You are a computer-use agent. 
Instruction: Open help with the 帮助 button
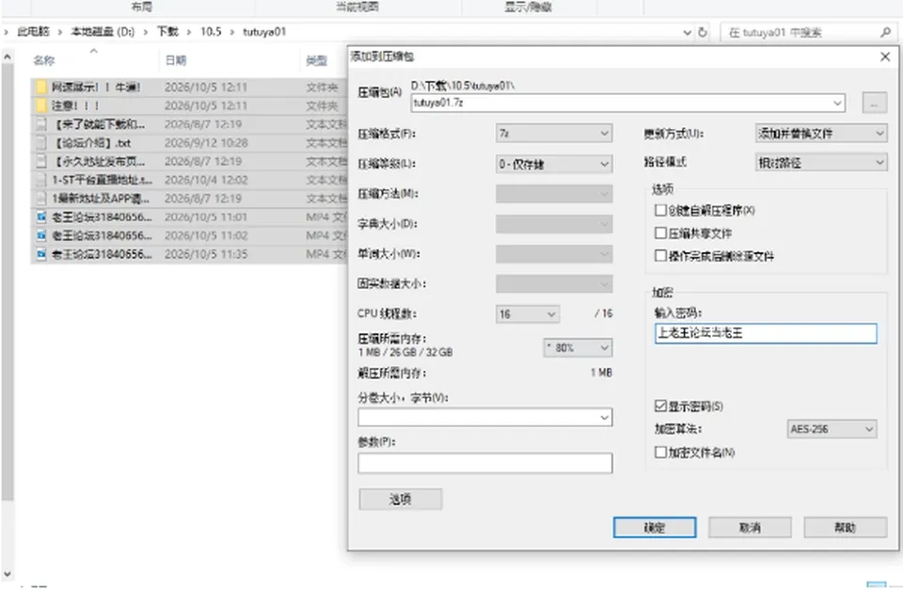(x=845, y=527)
